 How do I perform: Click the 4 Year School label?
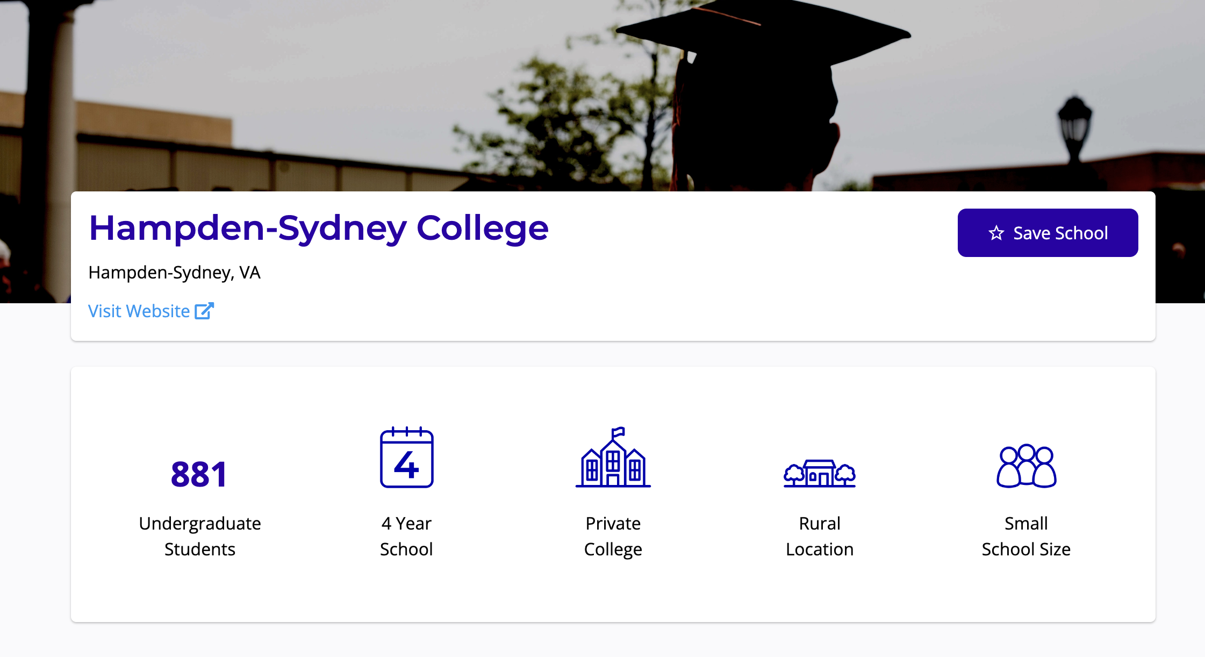[406, 536]
